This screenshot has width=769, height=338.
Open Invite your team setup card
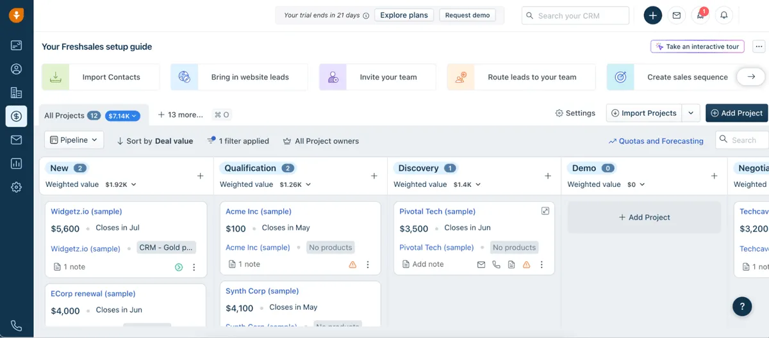pos(377,77)
